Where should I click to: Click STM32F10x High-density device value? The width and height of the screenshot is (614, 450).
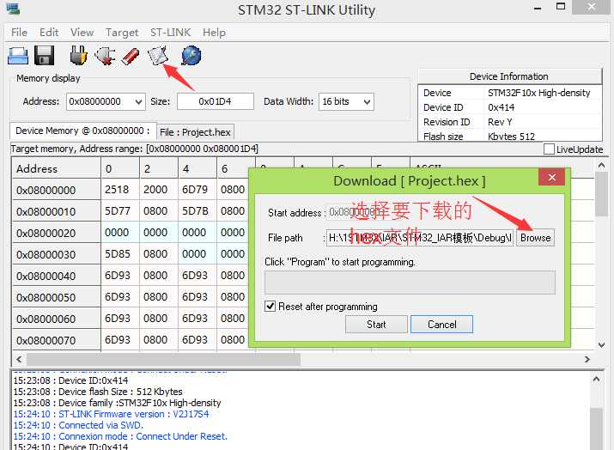(x=538, y=93)
